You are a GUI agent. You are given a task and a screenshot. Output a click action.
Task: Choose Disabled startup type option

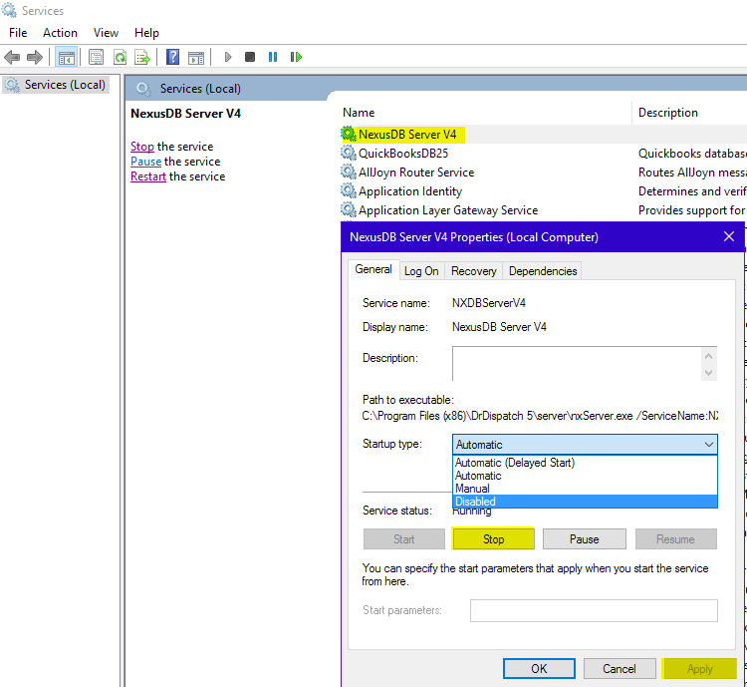pos(585,502)
